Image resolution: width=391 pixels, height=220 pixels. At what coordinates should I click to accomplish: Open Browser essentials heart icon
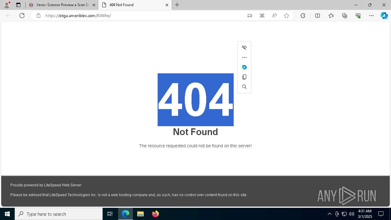coord(358,16)
